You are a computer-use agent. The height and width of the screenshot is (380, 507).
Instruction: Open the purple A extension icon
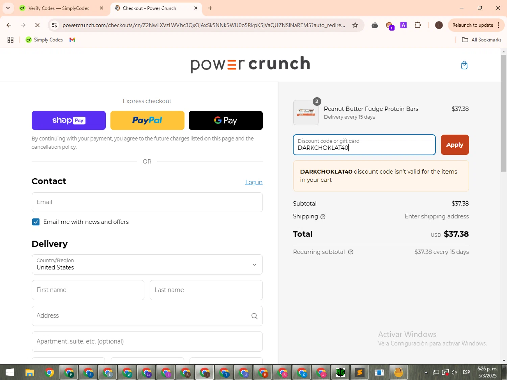coord(403,25)
